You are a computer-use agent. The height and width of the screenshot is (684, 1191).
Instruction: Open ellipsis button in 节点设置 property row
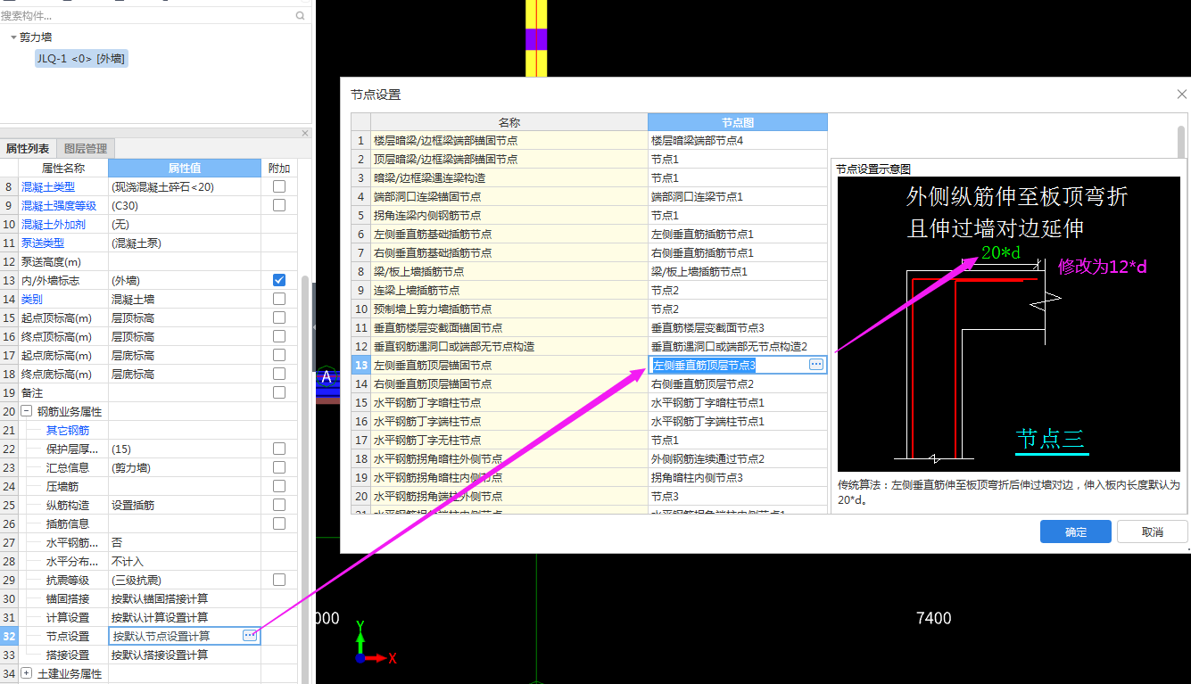click(x=250, y=635)
